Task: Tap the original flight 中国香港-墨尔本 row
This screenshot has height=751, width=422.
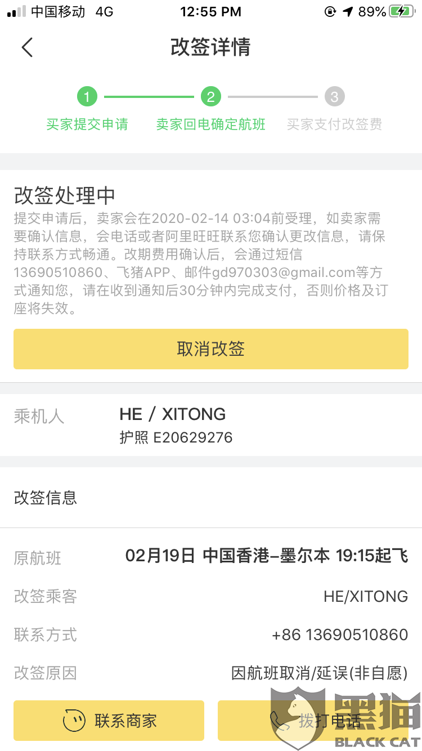Action: (x=266, y=556)
